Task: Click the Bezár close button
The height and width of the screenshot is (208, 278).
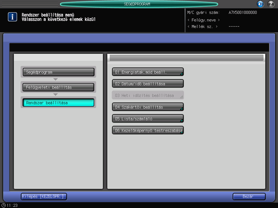Action: pos(249,197)
